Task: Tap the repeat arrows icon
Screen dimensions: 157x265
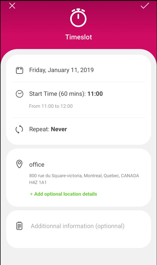Action: click(x=19, y=129)
